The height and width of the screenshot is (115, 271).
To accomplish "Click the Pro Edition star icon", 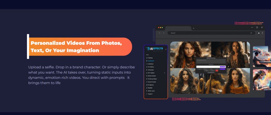I will (x=147, y=67).
